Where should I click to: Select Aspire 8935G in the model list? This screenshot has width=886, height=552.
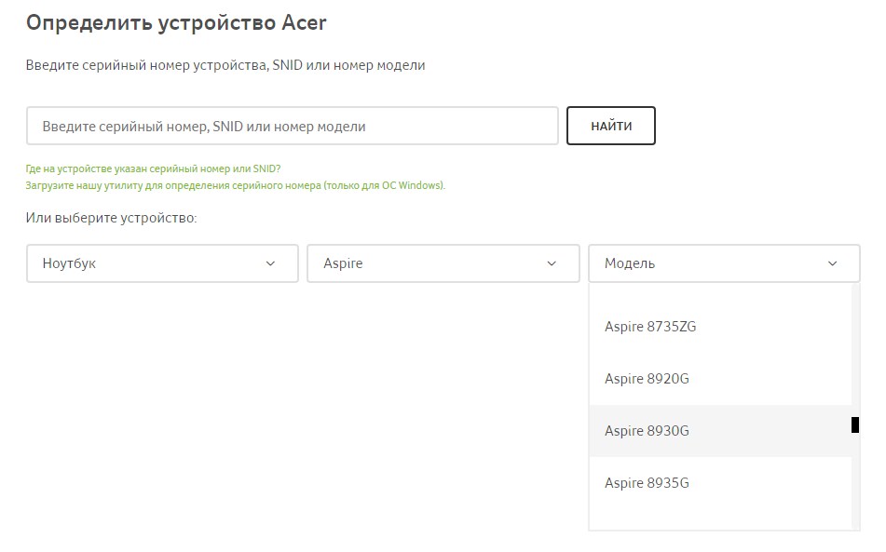(x=647, y=483)
